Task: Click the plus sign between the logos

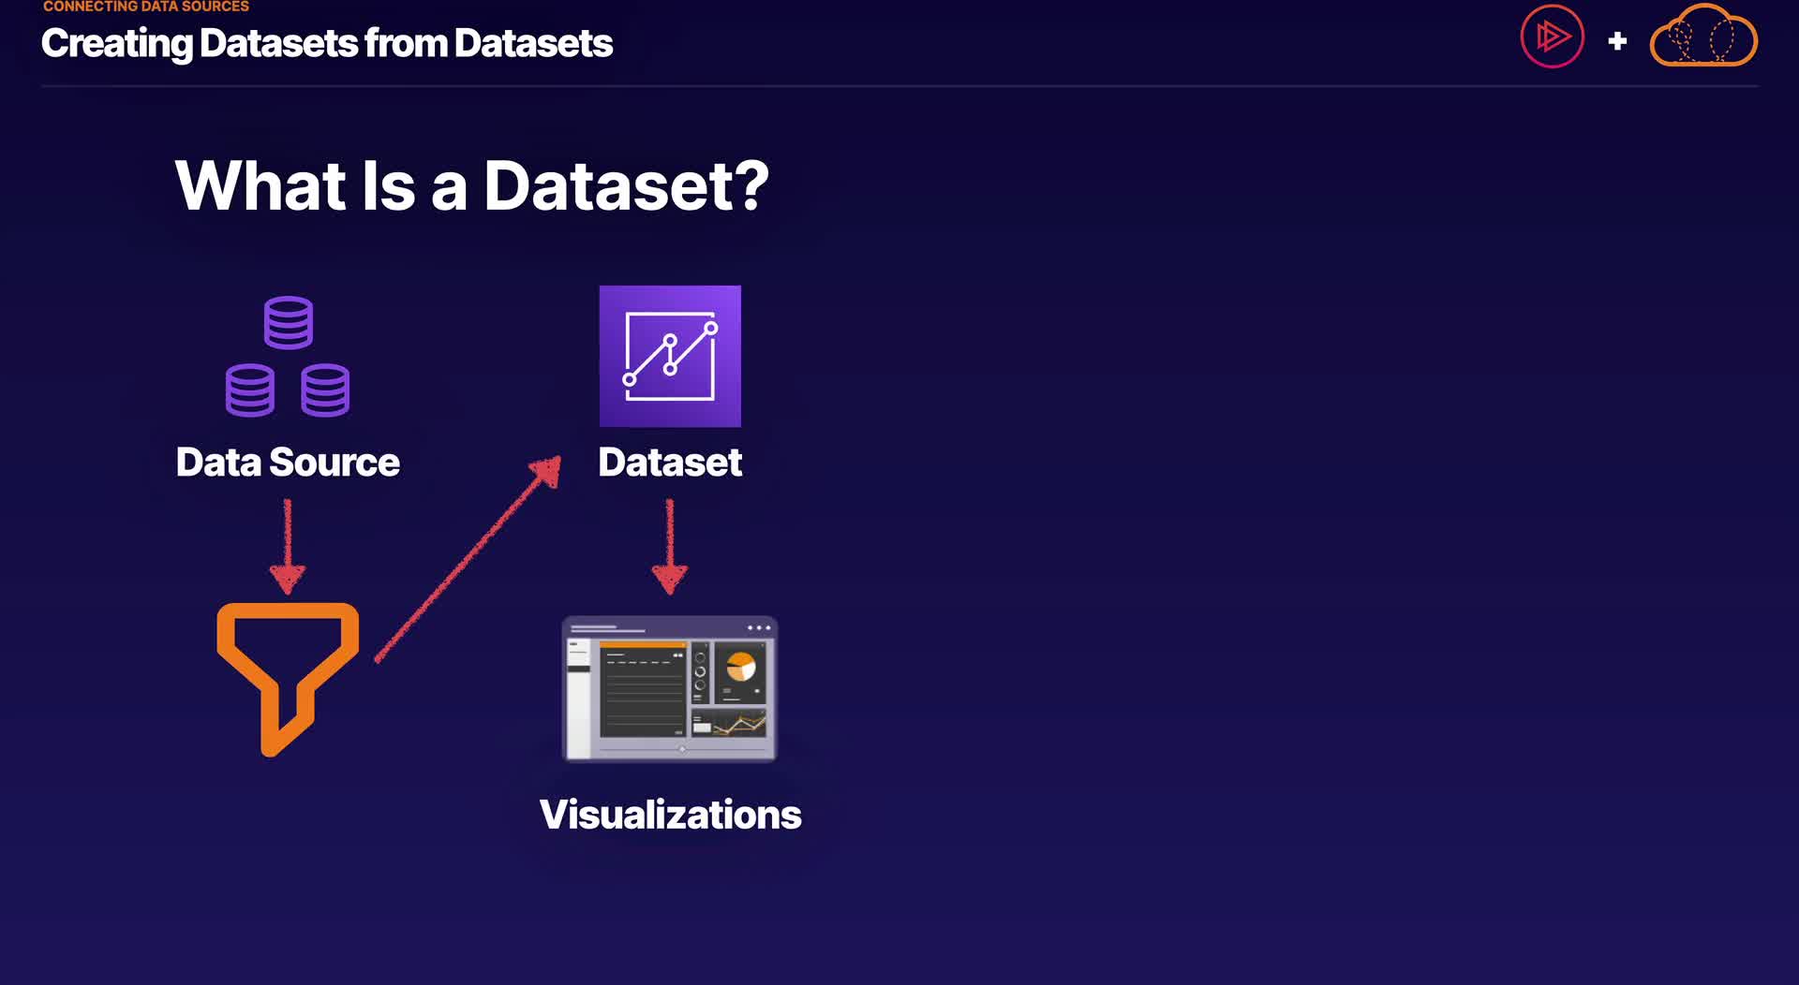Action: 1617,41
